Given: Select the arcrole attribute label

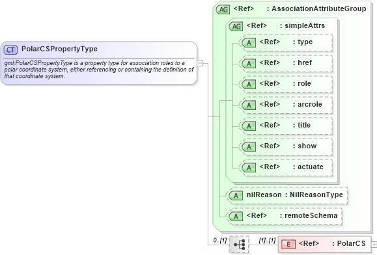Looking at the screenshot, I should [x=310, y=105].
